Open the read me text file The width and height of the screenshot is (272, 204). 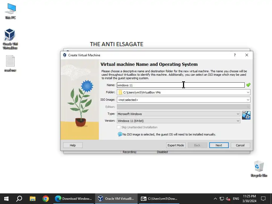point(10,63)
